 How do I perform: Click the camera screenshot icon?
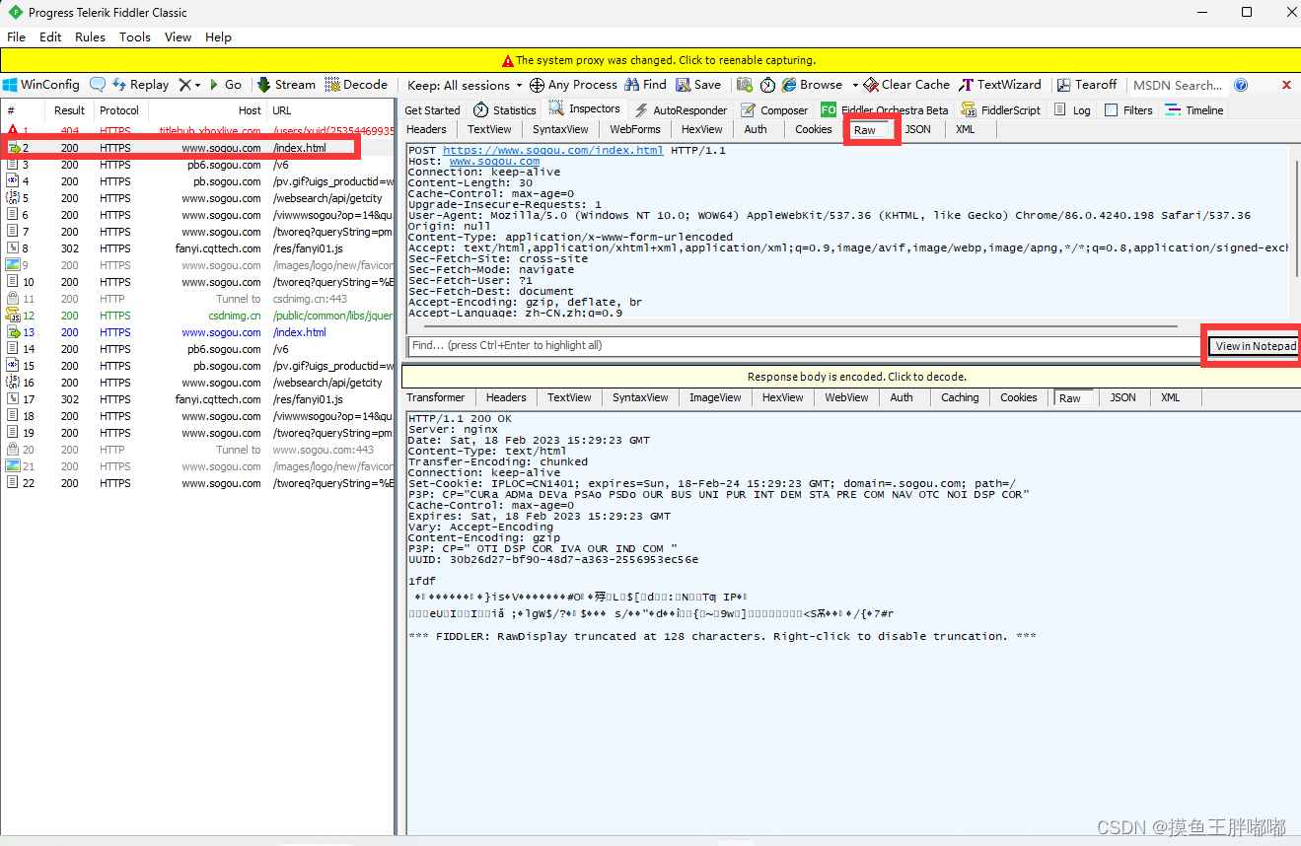click(x=744, y=85)
